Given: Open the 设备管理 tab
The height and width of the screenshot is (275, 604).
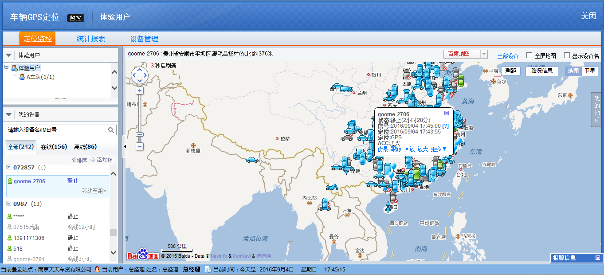Looking at the screenshot, I should (x=144, y=39).
